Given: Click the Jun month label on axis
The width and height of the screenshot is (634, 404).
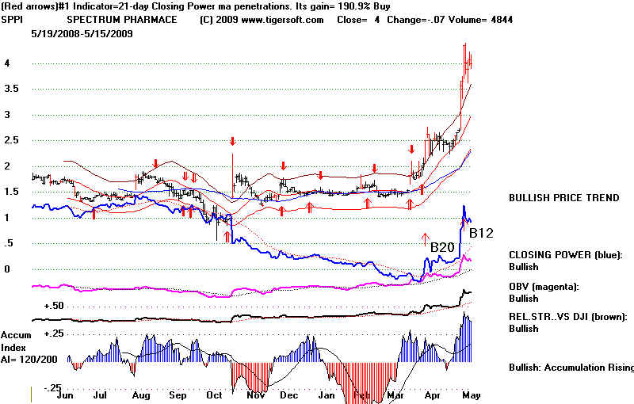Looking at the screenshot, I should pyautogui.click(x=65, y=394).
